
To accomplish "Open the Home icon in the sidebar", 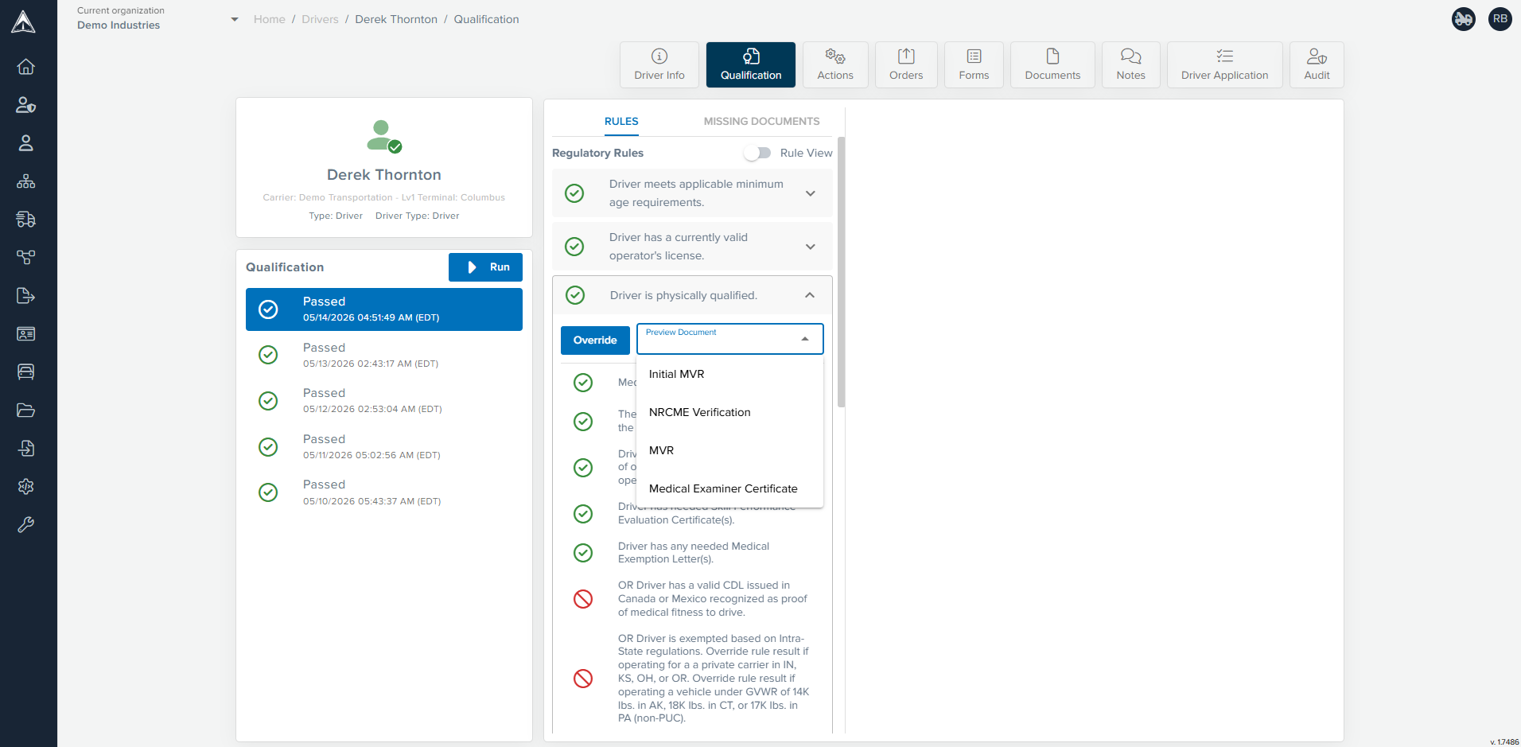I will tap(25, 67).
